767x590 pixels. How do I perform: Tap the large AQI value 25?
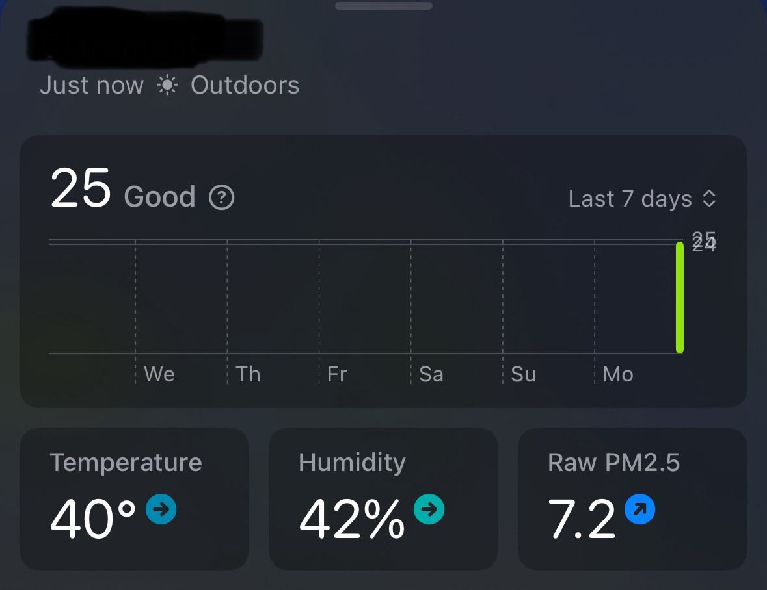81,190
